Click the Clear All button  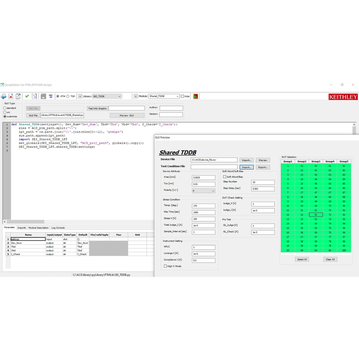coord(330,259)
